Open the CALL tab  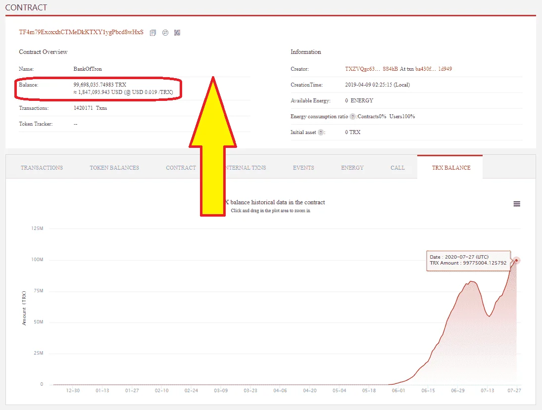coord(397,168)
